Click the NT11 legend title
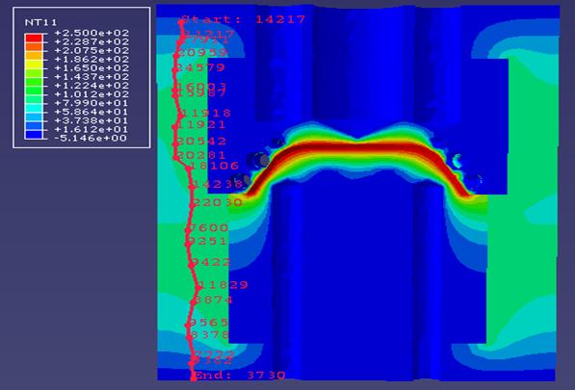The width and height of the screenshot is (575, 390). (x=40, y=23)
